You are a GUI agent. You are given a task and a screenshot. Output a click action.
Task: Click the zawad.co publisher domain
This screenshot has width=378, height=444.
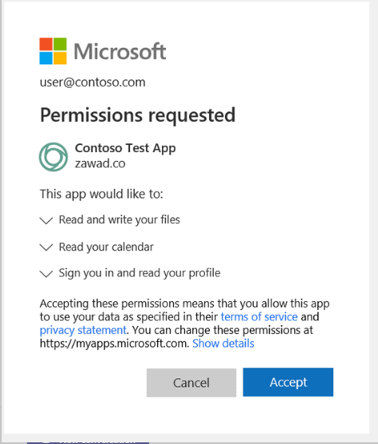coord(100,163)
